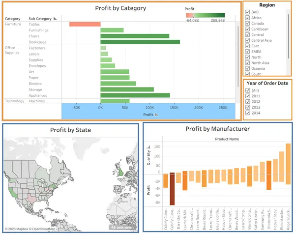Select the Furniture category label
The height and width of the screenshot is (234, 295).
click(13, 24)
